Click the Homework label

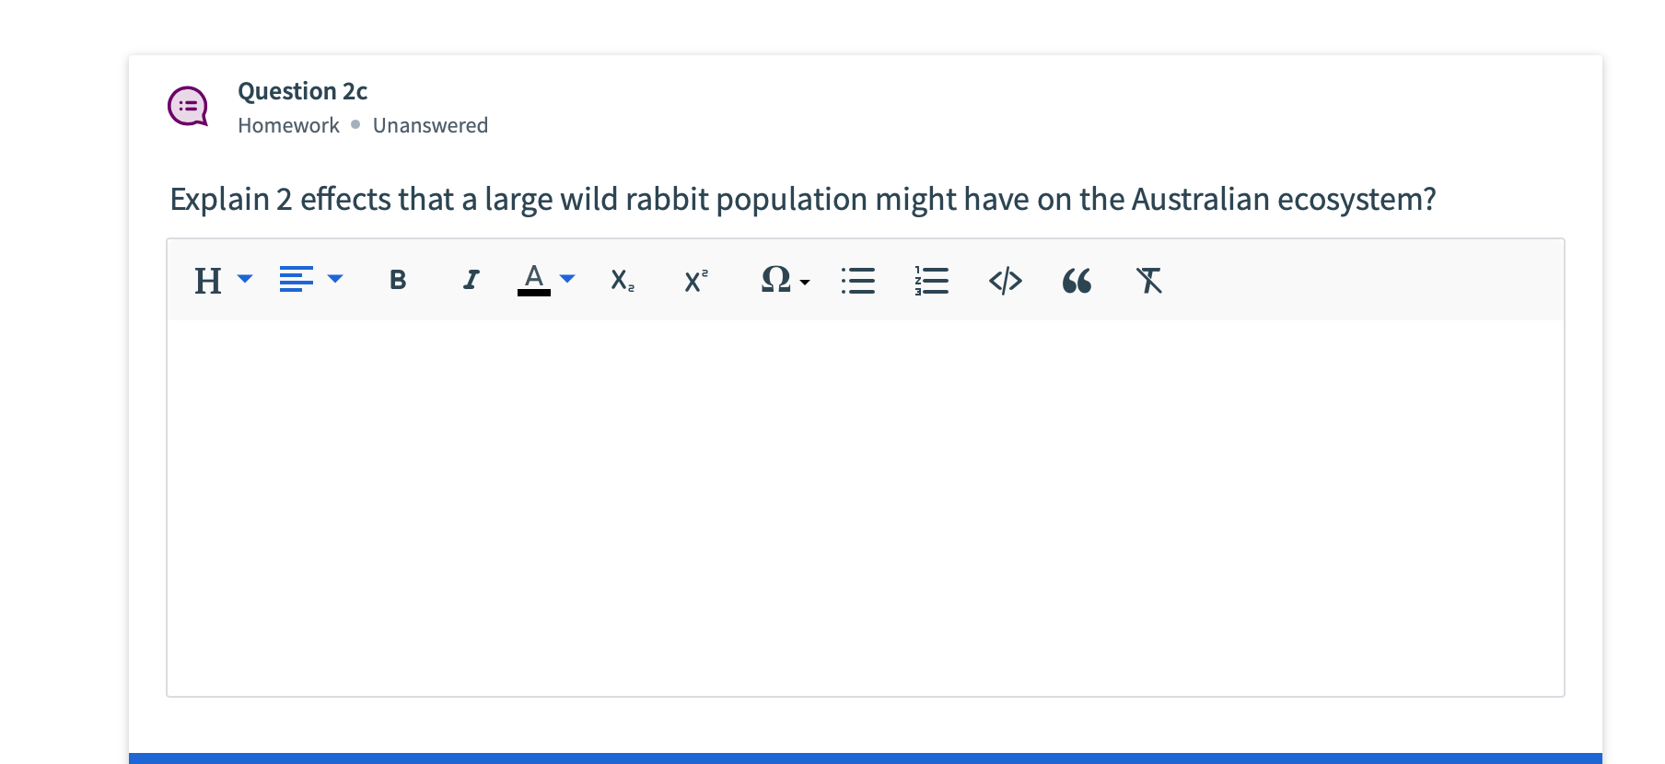click(288, 125)
